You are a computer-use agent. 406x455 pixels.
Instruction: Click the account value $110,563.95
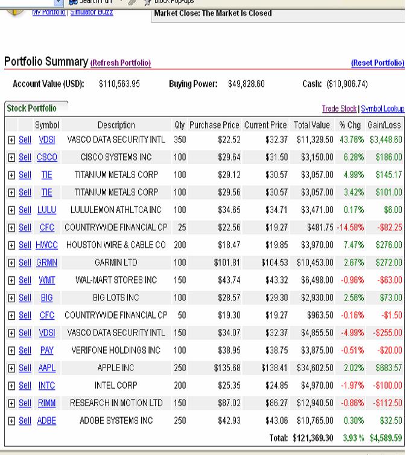119,84
